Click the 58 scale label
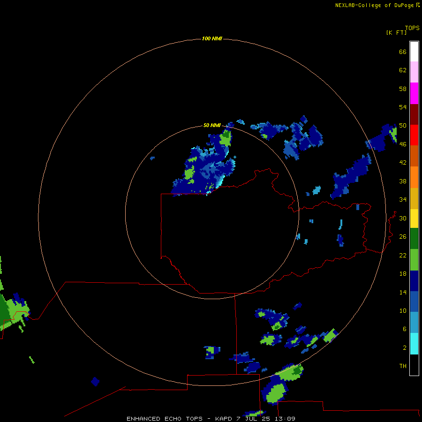422x422 pixels. click(x=403, y=89)
